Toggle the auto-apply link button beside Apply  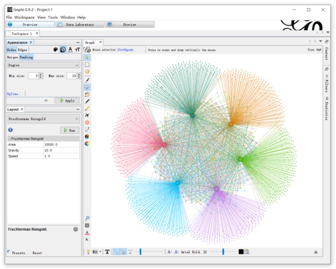coord(46,100)
